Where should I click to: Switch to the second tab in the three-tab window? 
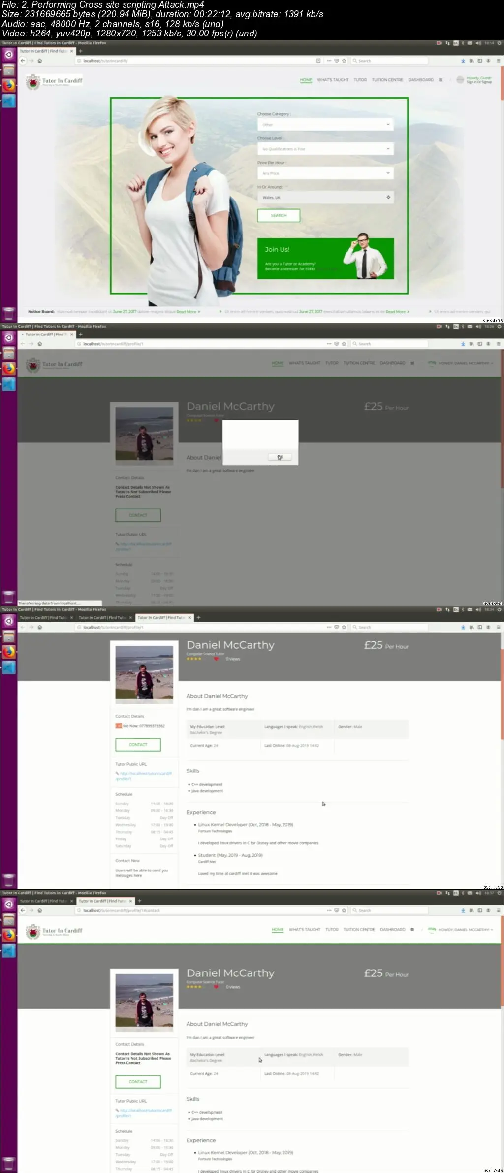[105, 618]
